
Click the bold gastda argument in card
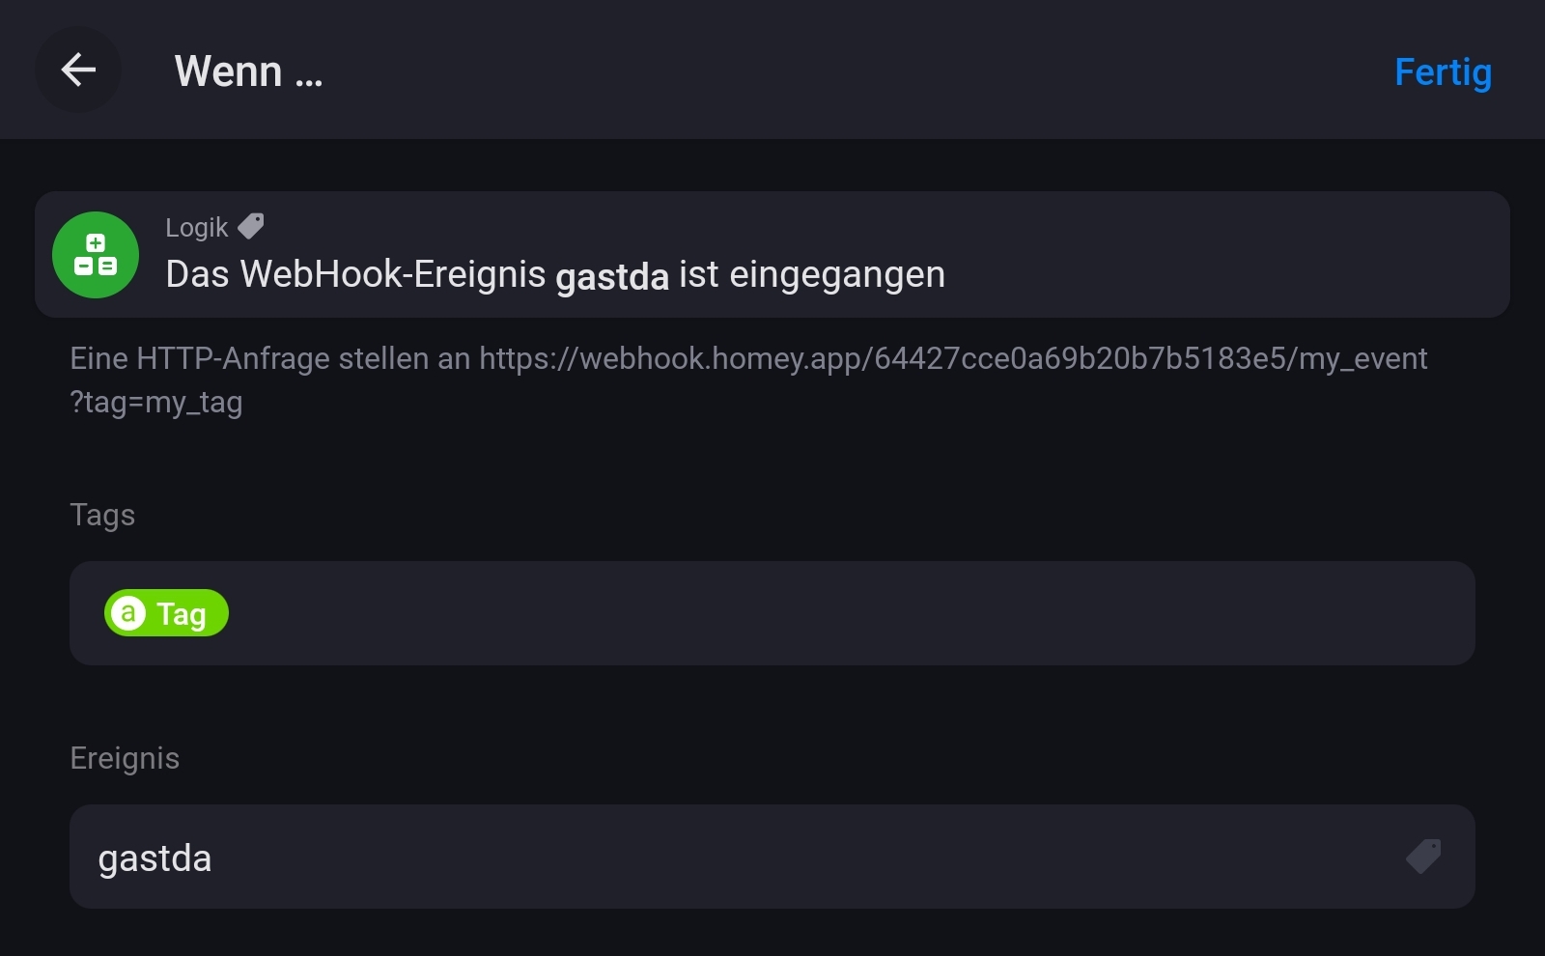pyautogui.click(x=612, y=277)
